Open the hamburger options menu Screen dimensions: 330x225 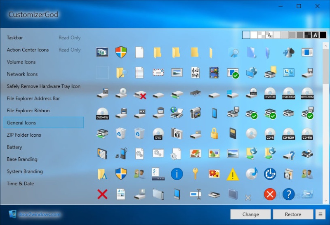[321, 214]
